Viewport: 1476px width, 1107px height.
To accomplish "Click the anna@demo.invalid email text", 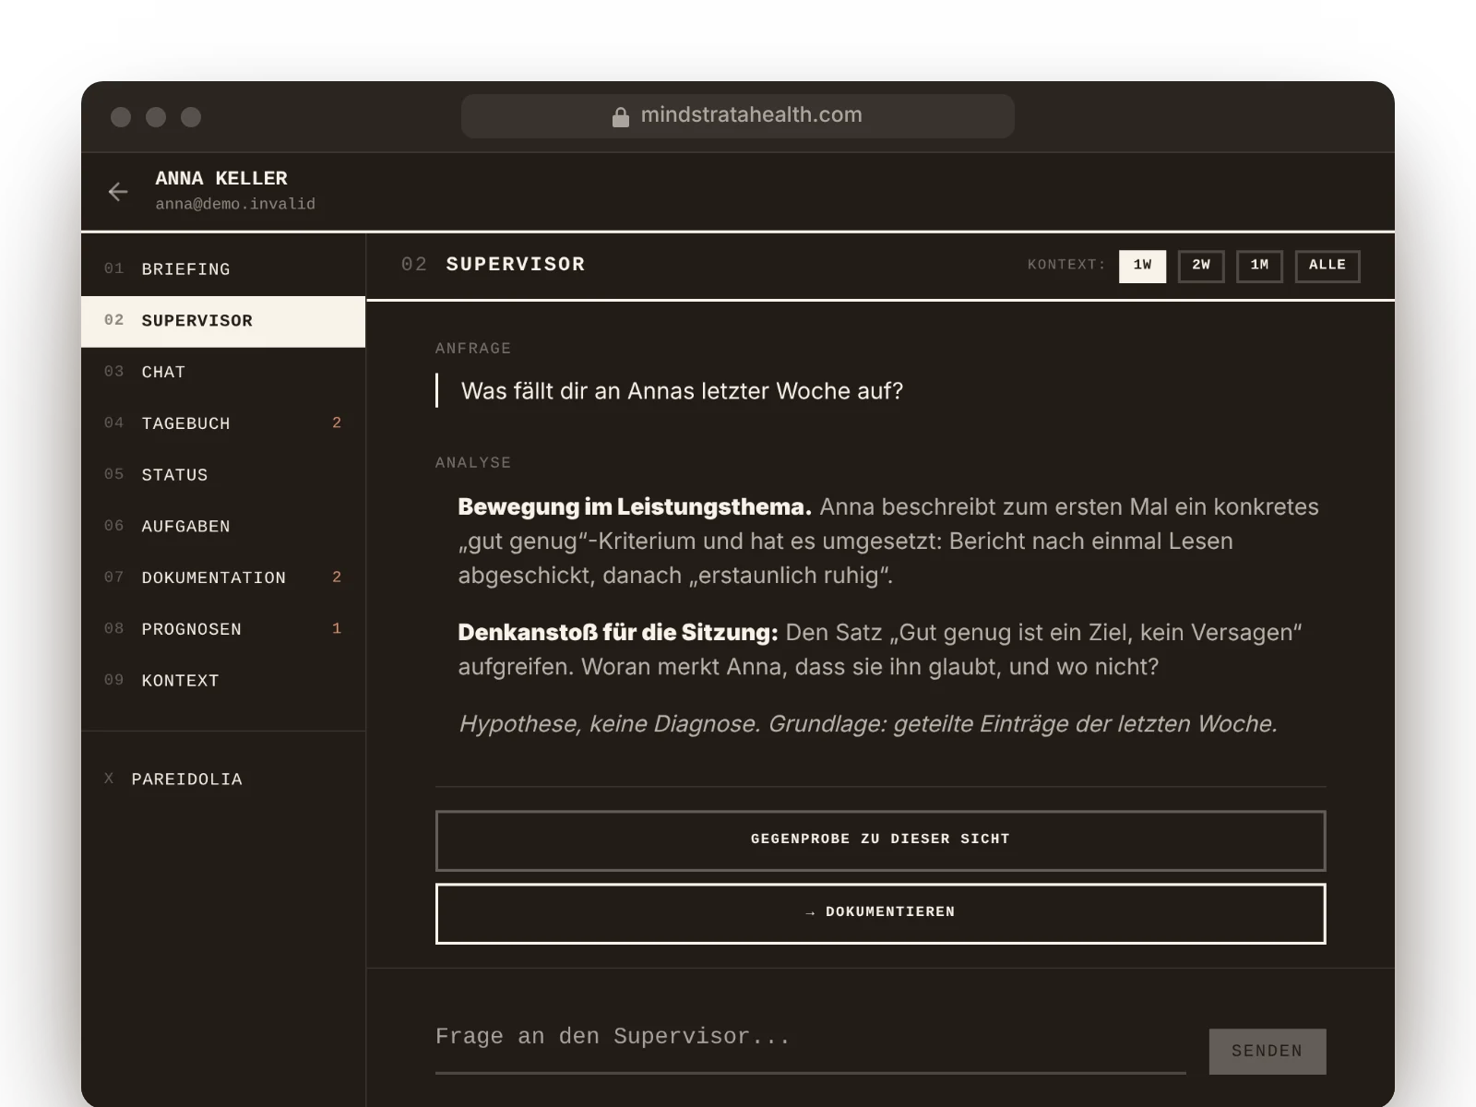I will tap(235, 204).
